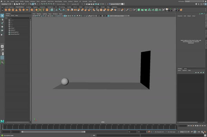The image size is (207, 137).
Task: Activate the Scale tool in toolbox
Action: tap(2, 34)
